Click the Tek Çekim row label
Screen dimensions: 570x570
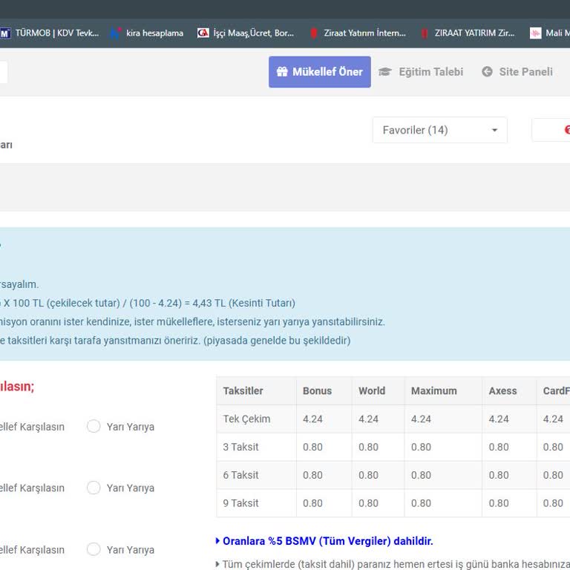pos(246,419)
